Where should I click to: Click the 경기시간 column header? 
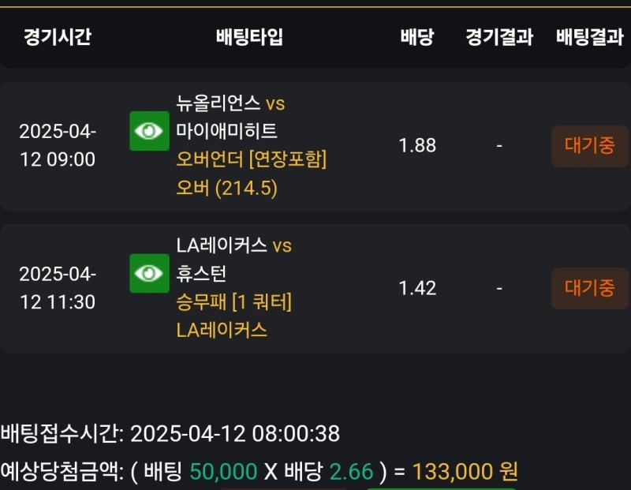click(x=57, y=37)
